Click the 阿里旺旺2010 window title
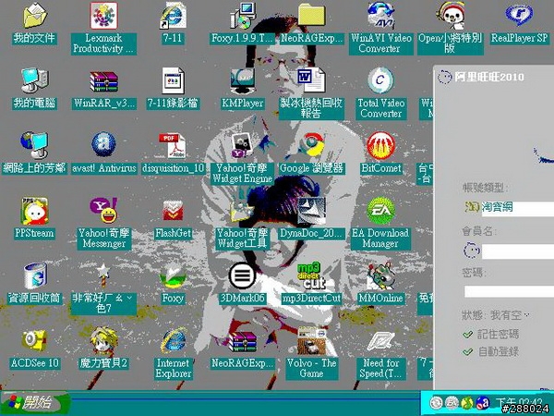 pos(489,77)
